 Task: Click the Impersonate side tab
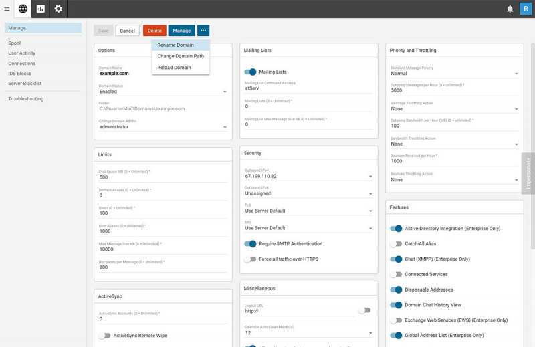click(x=528, y=173)
